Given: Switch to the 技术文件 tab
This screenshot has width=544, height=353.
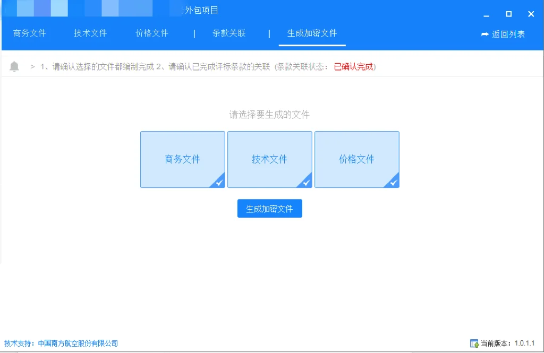Looking at the screenshot, I should [x=90, y=33].
